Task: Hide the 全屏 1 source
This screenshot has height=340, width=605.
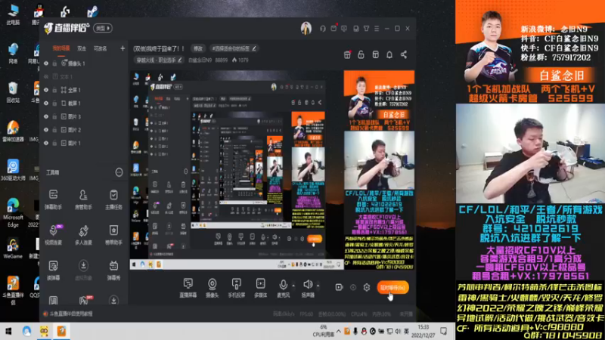Action: coord(46,90)
